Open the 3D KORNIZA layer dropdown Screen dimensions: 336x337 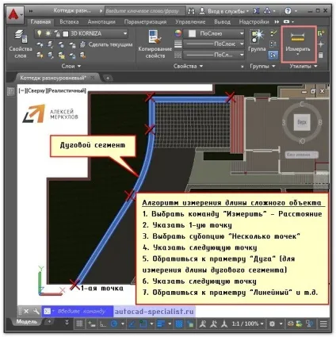[125, 33]
